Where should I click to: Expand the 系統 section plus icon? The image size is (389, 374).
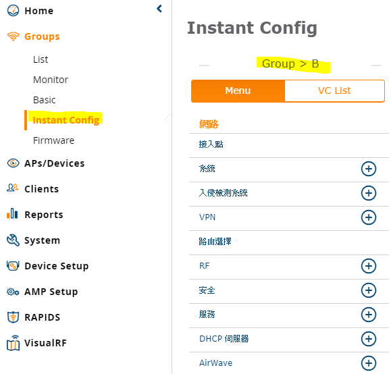point(369,169)
